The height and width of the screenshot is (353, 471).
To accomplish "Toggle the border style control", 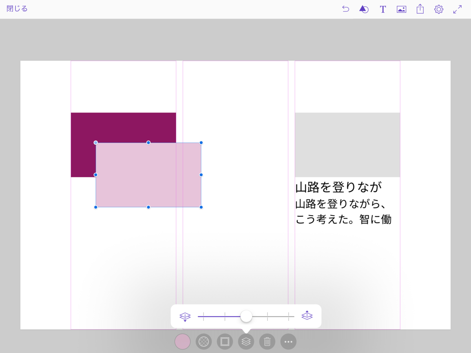I will (225, 342).
